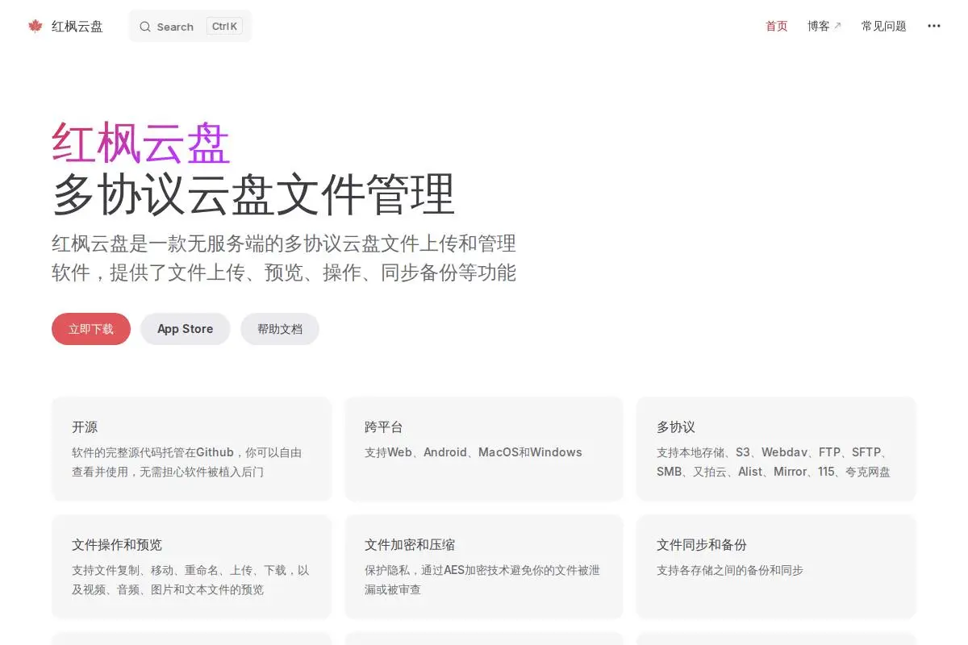Screen dimensions: 968x645
Task: Click the 文件操作和预览 card title
Action: (x=117, y=545)
